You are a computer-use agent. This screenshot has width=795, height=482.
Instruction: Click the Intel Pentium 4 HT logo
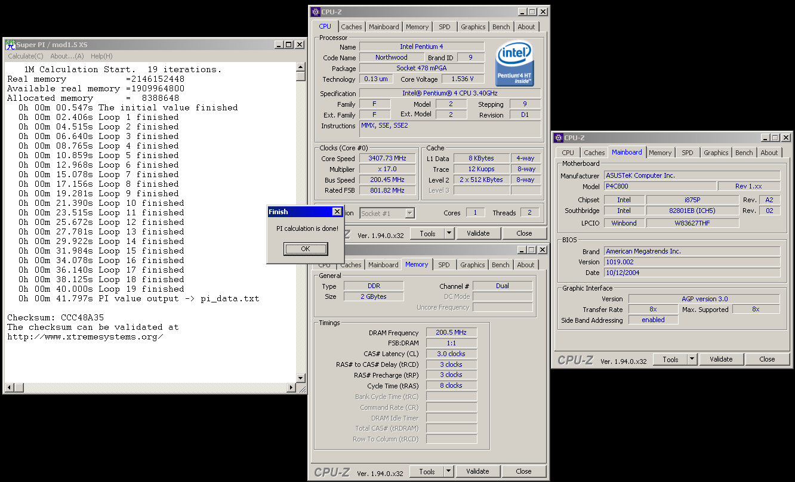pyautogui.click(x=514, y=63)
